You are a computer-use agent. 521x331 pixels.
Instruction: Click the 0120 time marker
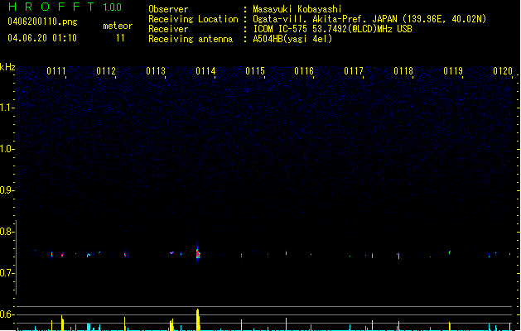tap(503, 71)
